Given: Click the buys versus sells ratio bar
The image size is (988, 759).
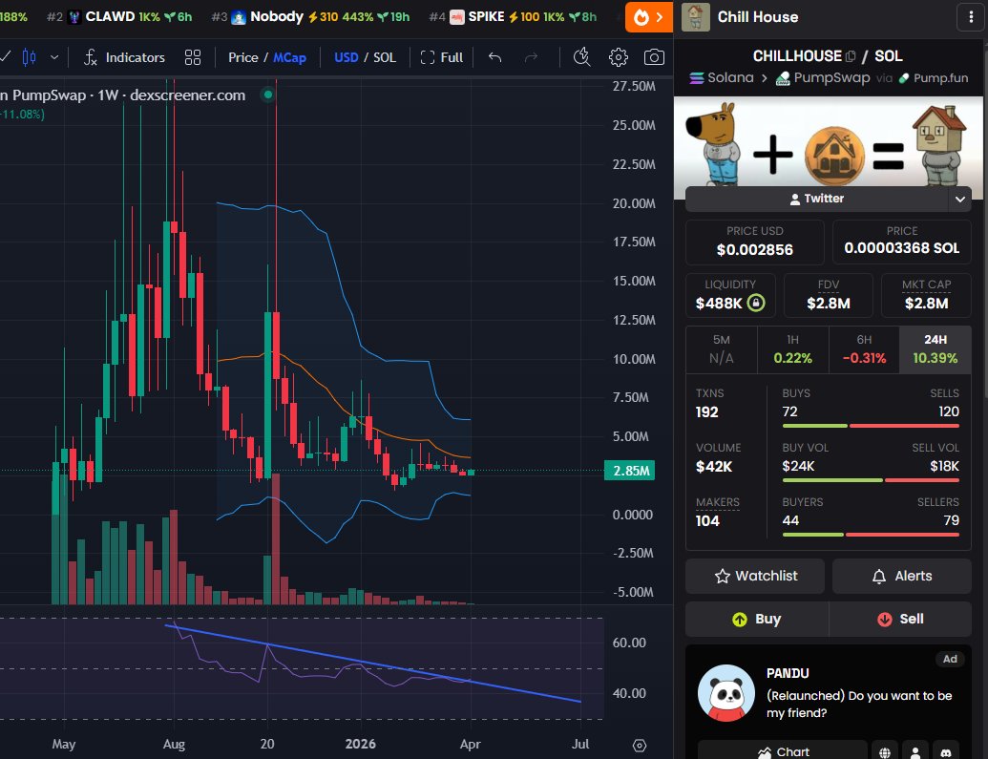Looking at the screenshot, I should 871,426.
